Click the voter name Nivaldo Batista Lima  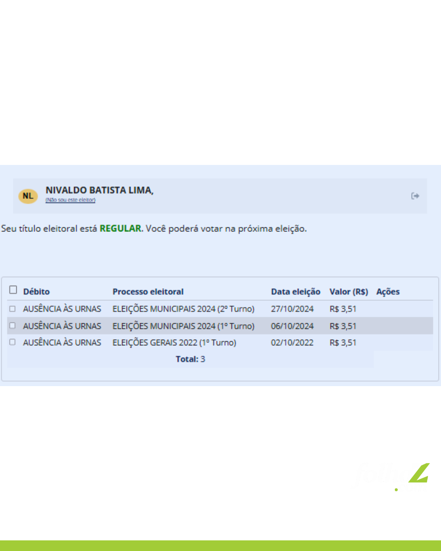click(99, 190)
